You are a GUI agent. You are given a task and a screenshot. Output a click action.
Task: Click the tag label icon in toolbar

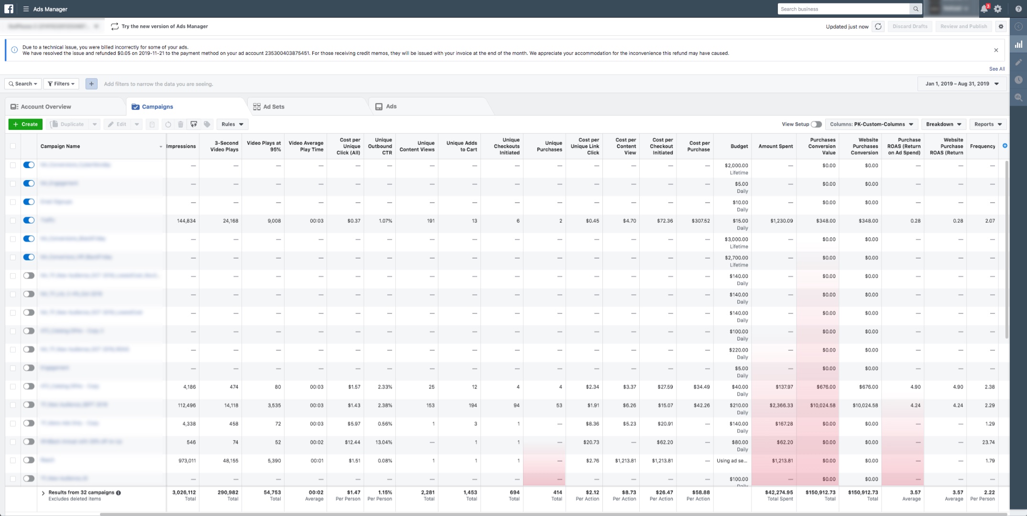point(207,124)
